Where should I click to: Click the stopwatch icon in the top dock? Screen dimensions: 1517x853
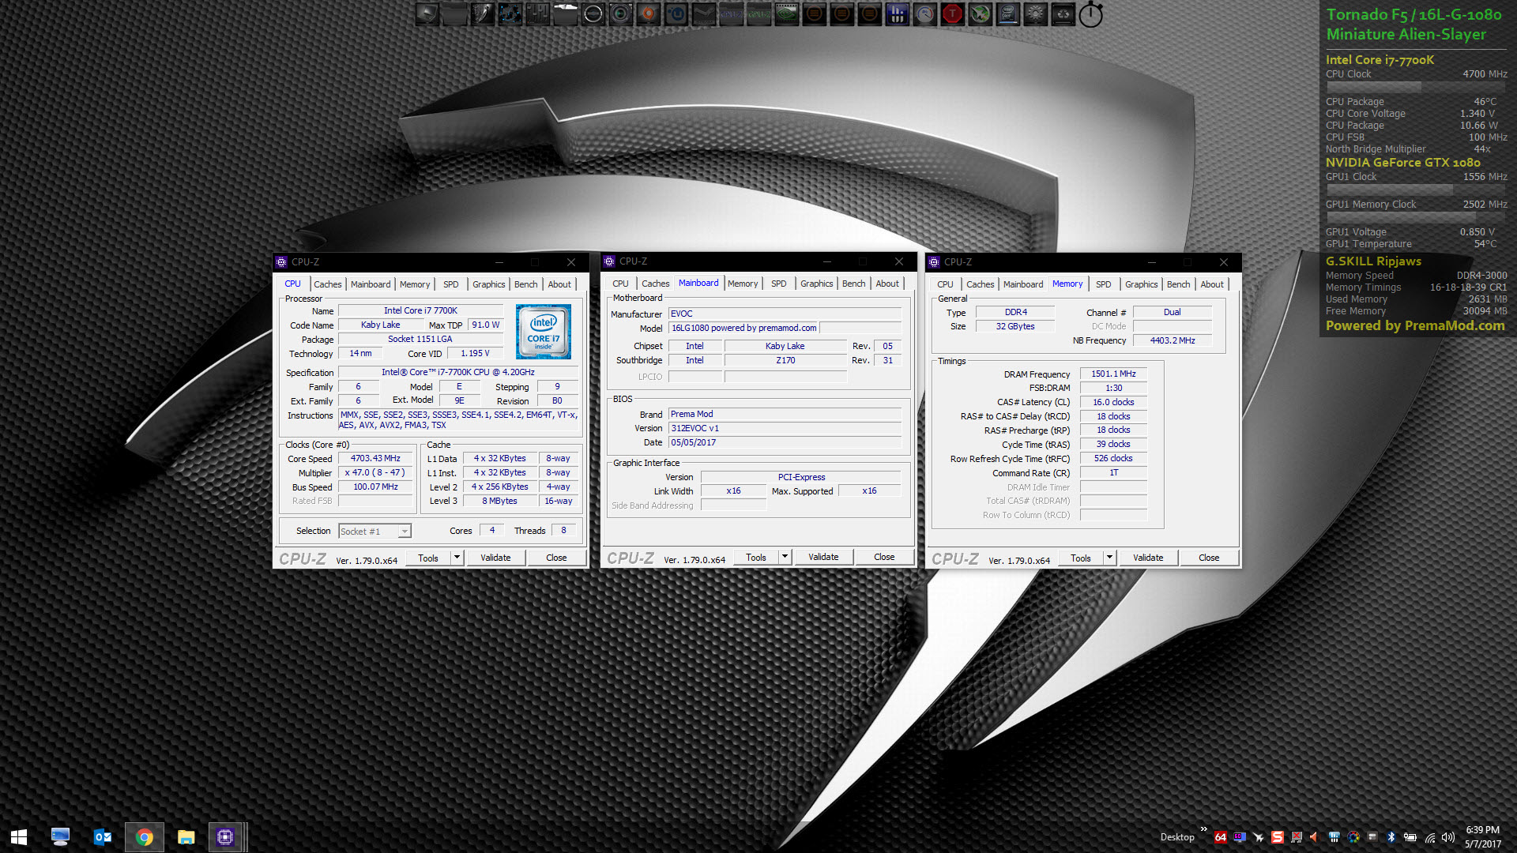1090,14
